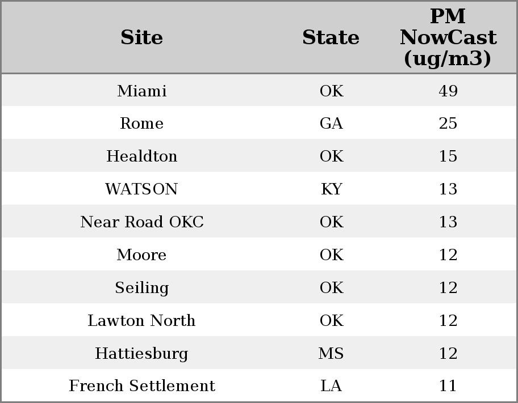
Task: Select the Rome site cell
Action: (141, 124)
